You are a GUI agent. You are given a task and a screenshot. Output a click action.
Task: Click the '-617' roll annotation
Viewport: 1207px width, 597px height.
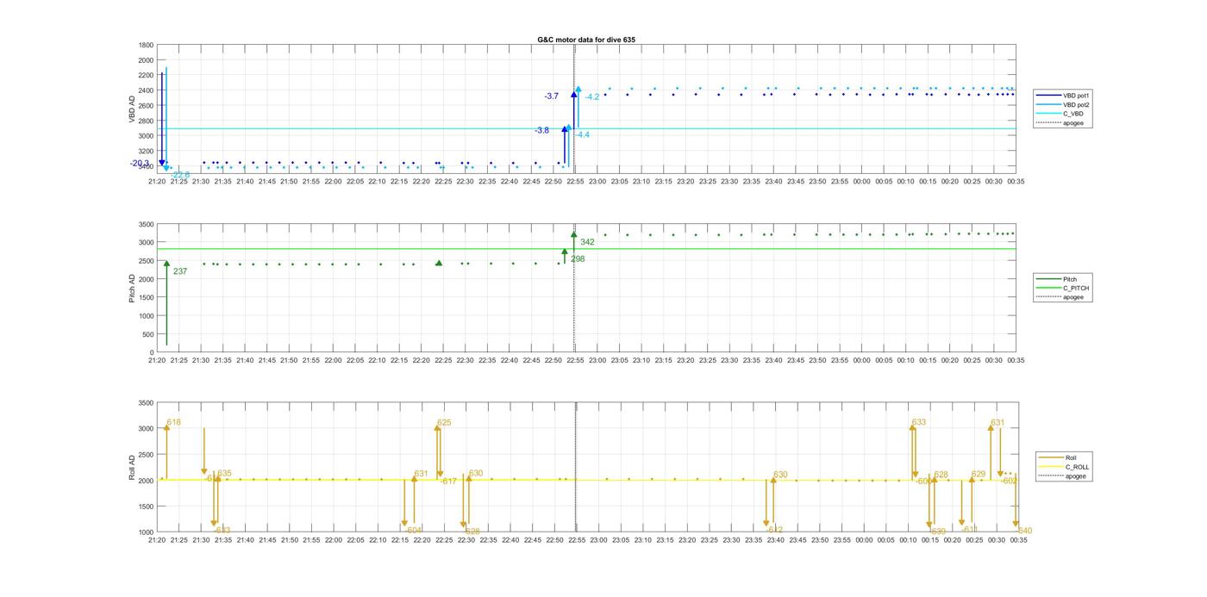(448, 482)
